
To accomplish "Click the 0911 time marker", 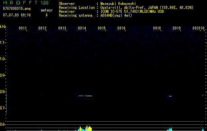I will (23, 28).
